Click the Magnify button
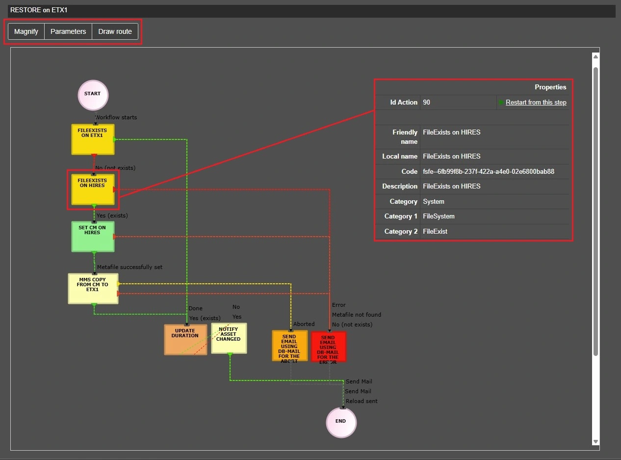The height and width of the screenshot is (460, 621). pos(26,31)
